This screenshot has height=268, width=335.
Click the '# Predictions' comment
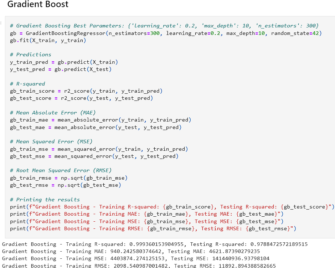coord(31,55)
